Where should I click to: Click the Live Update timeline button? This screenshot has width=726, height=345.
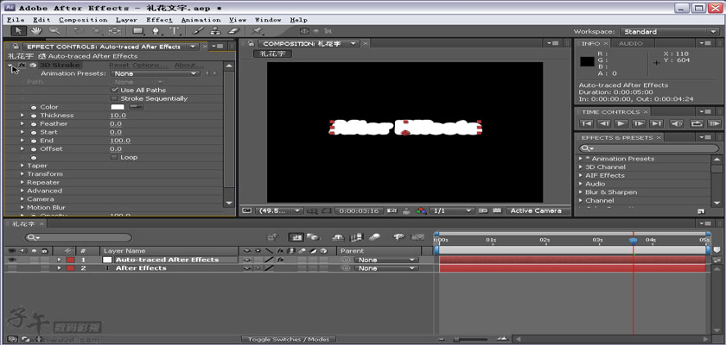coord(296,237)
